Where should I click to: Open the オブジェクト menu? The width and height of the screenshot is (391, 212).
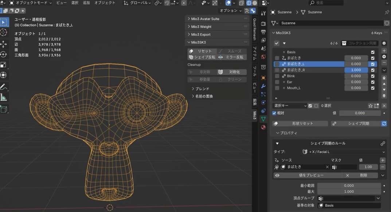[x=105, y=3]
